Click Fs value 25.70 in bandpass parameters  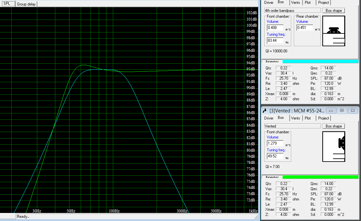point(284,78)
